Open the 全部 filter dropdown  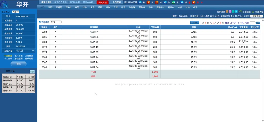point(56,22)
